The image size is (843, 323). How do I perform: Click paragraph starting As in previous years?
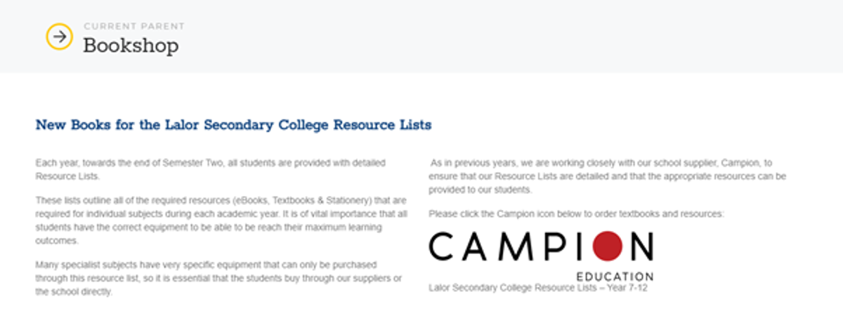pyautogui.click(x=608, y=176)
